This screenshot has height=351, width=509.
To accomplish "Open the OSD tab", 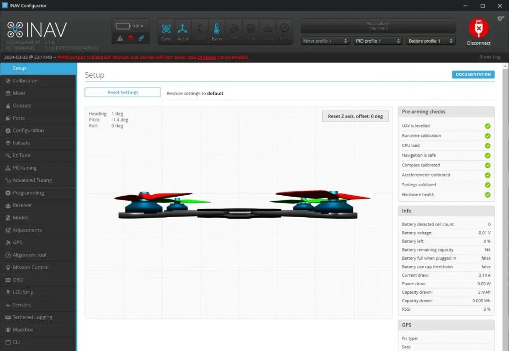I will tap(38, 280).
